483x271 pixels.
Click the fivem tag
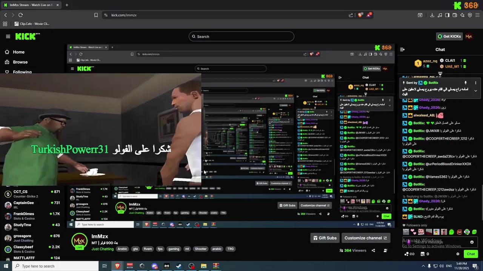point(148,249)
